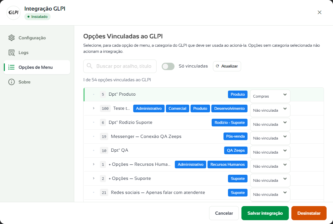The height and width of the screenshot is (224, 333).
Task: Click the Configuração gear icon
Action: point(12,38)
